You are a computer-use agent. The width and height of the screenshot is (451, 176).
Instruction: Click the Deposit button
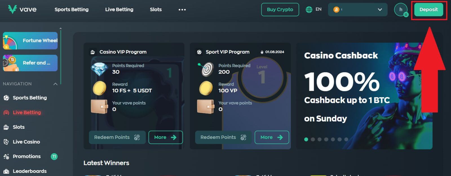coord(428,10)
